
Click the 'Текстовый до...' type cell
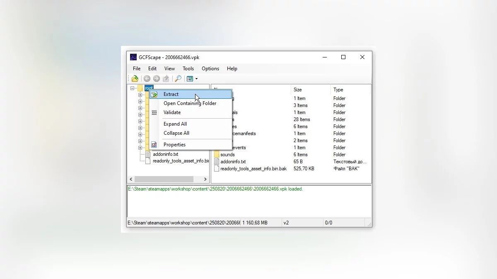click(350, 162)
